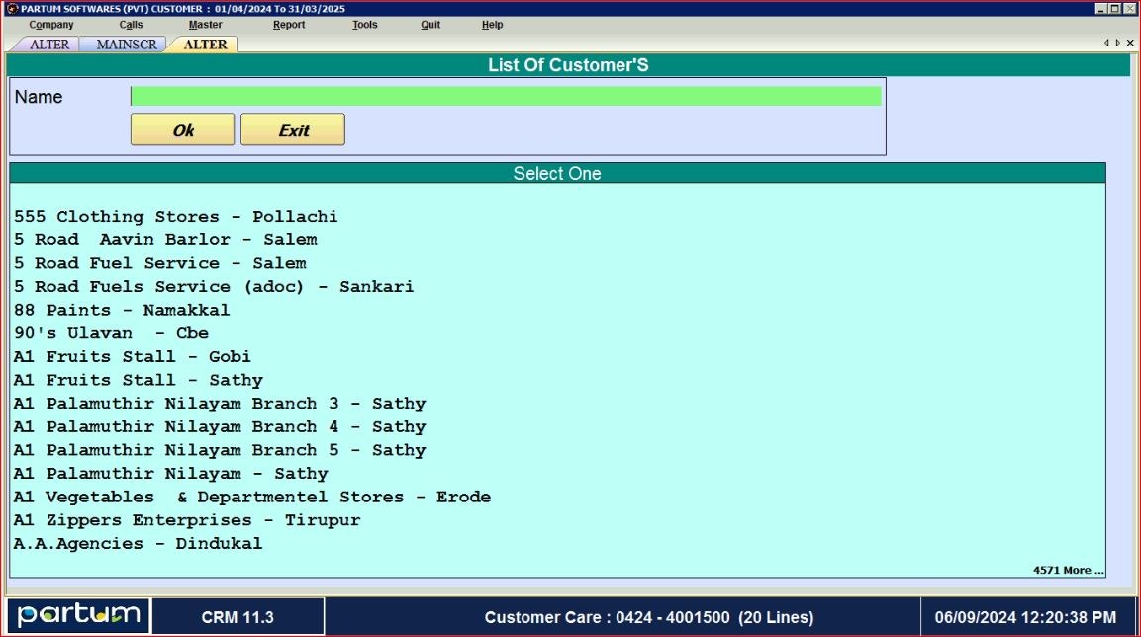Close the active tab using the X icon
1141x637 pixels.
(1130, 43)
